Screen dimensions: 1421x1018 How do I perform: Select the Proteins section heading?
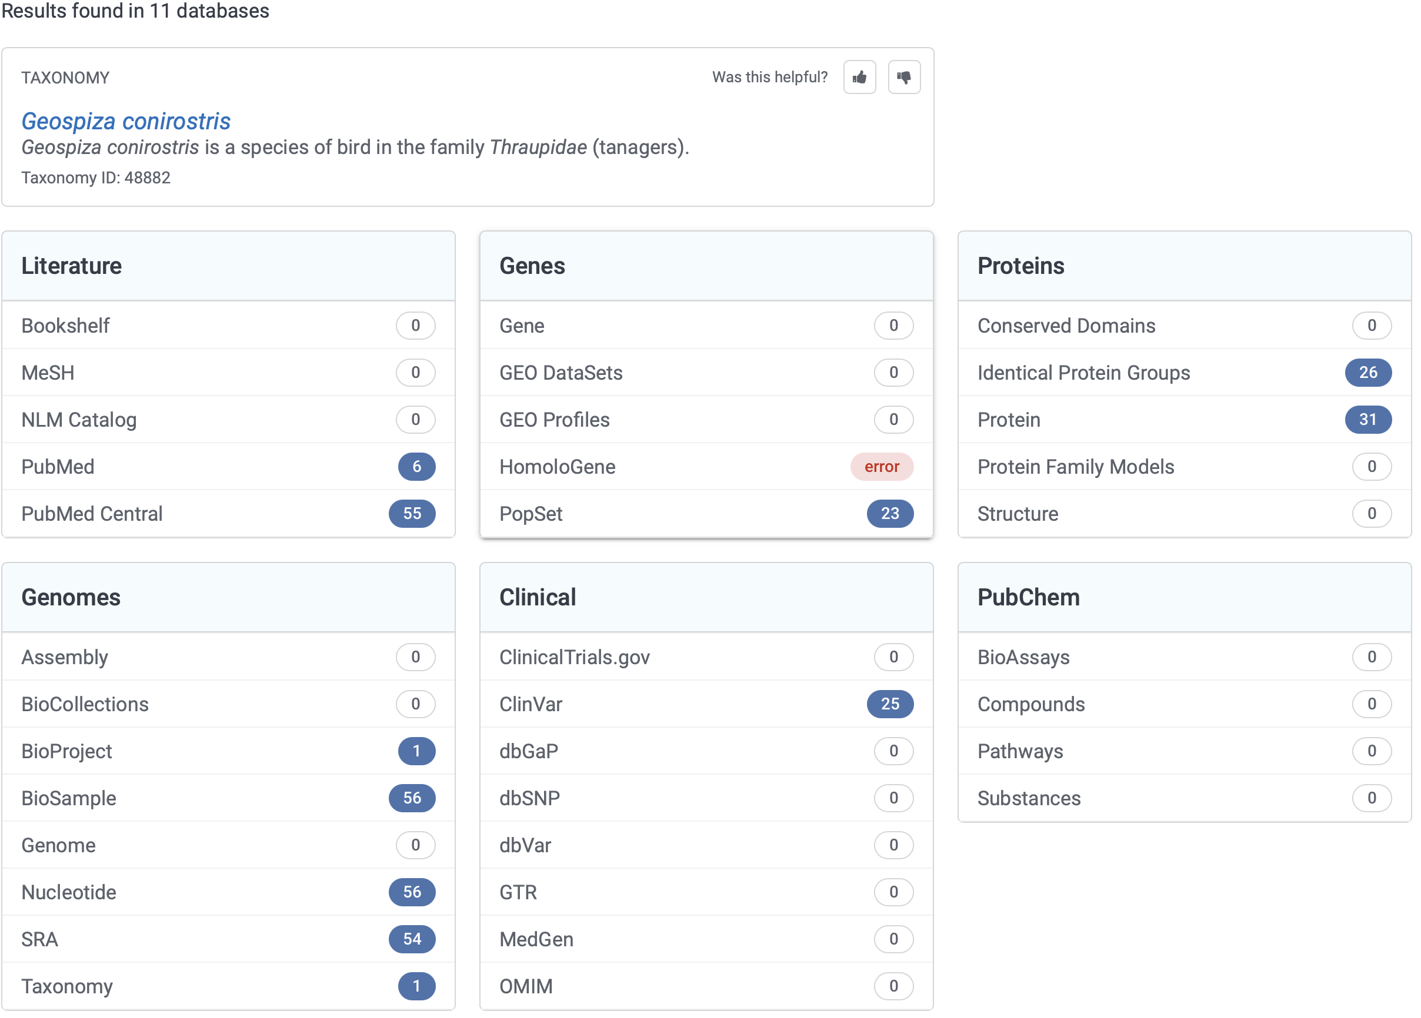click(1020, 266)
